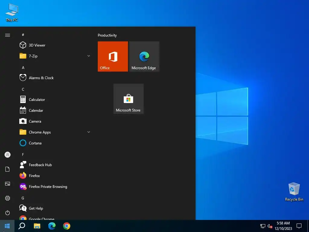
Task: Open the 7-Zip folder entry
Action: [x=55, y=56]
